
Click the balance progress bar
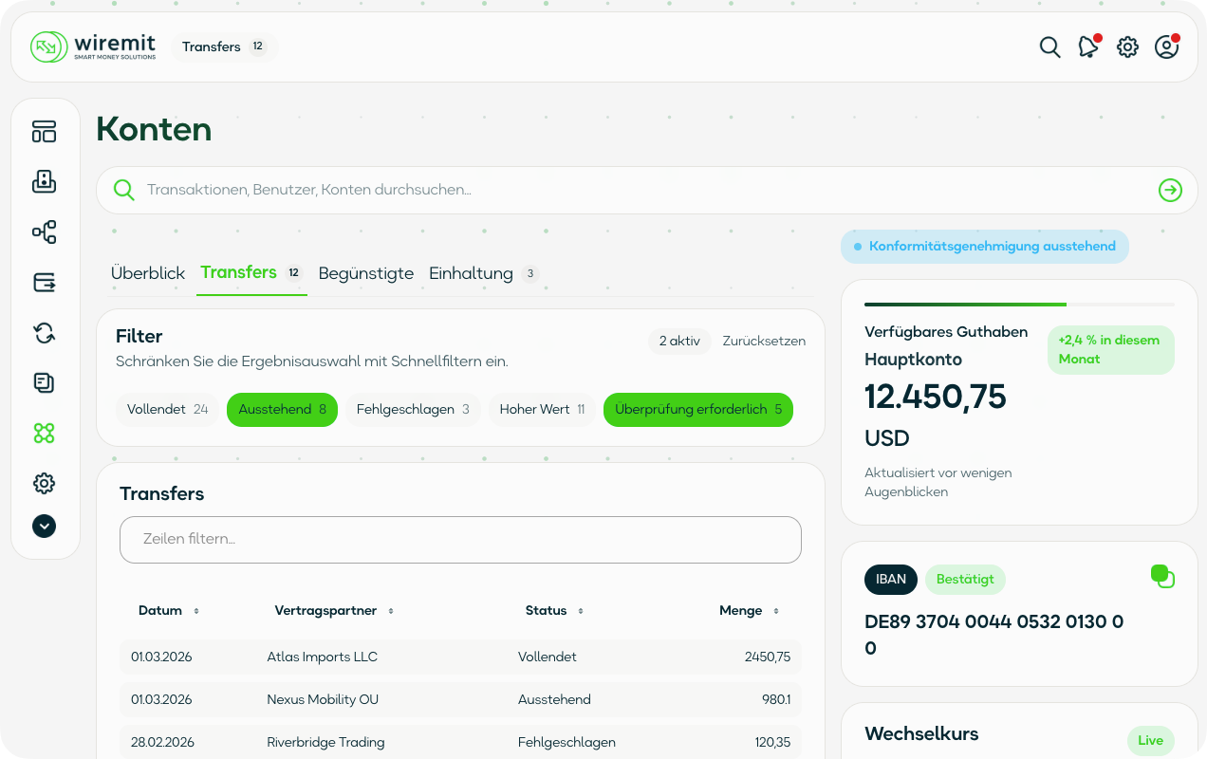(x=1019, y=304)
